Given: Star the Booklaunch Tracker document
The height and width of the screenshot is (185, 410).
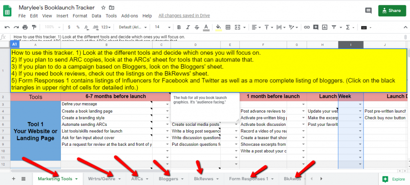Looking at the screenshot, I should click(103, 8).
